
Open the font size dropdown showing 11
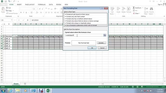coord(37,9)
